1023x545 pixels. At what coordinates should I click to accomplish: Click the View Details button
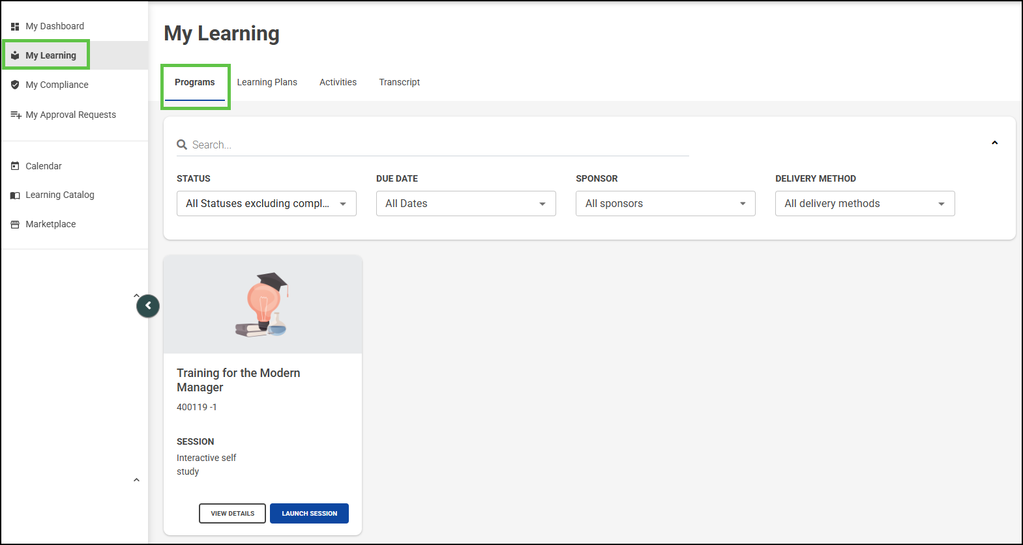[x=232, y=513]
